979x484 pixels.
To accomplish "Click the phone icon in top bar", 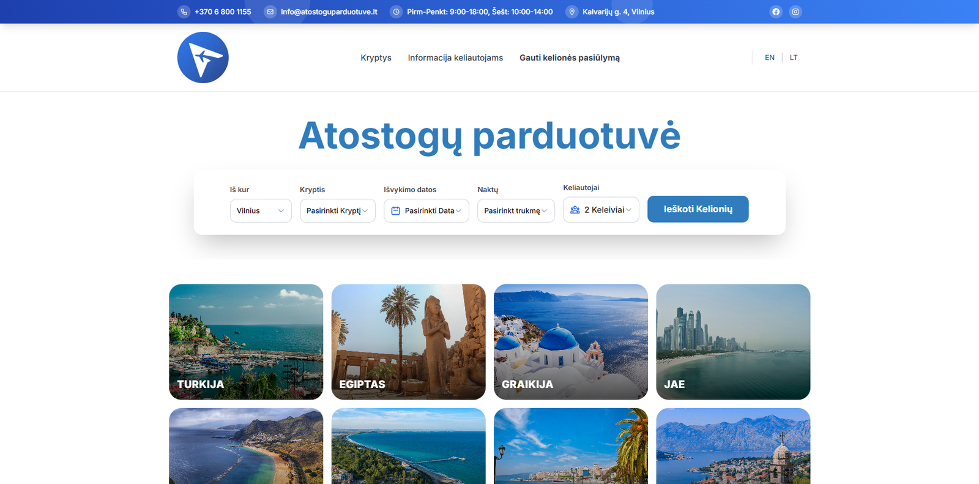I will [184, 12].
